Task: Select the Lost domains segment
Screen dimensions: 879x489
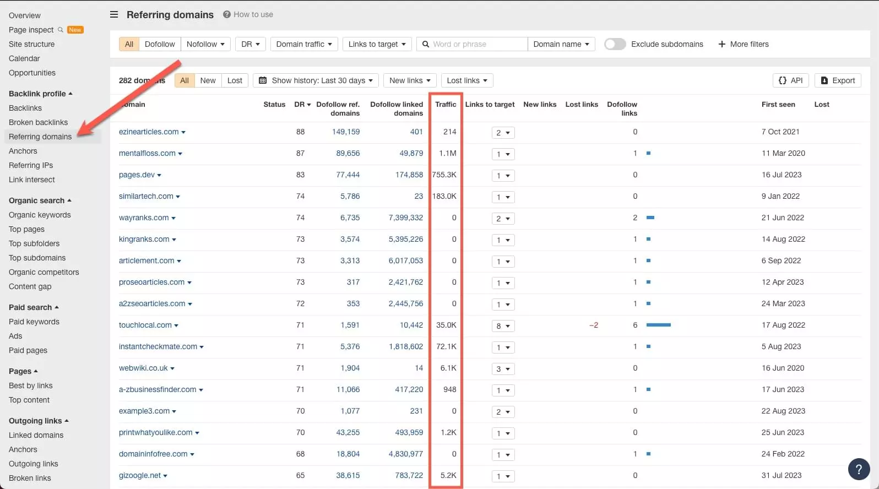Action: tap(235, 80)
